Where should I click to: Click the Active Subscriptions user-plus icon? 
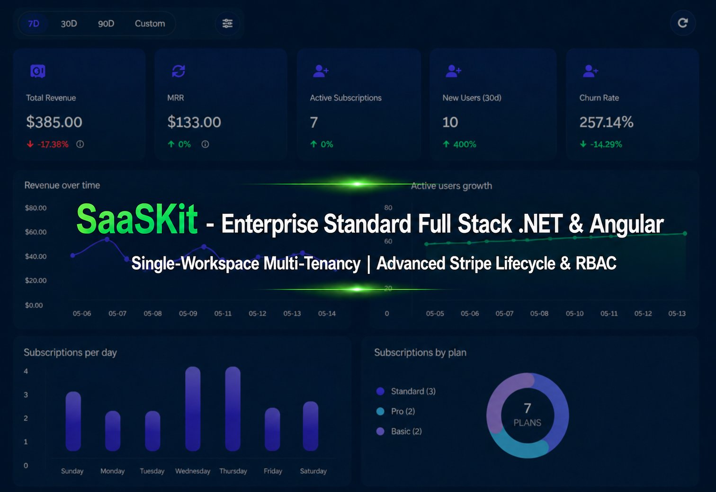coord(321,71)
